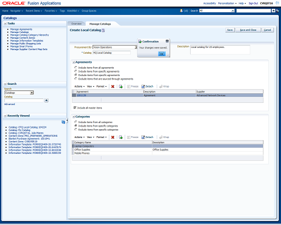The image size is (281, 225).
Task: Switch to Manage Catalogs tab
Action: click(x=100, y=24)
